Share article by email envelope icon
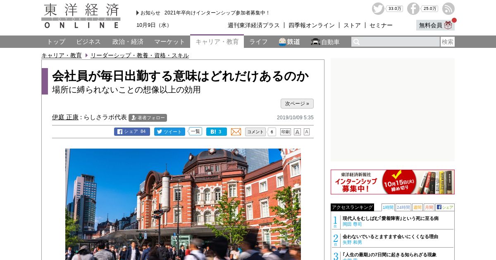Screen dimensions: 496x260 236,132
